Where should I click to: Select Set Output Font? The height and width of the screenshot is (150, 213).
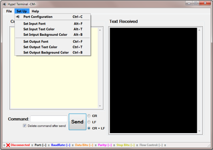point(52,42)
